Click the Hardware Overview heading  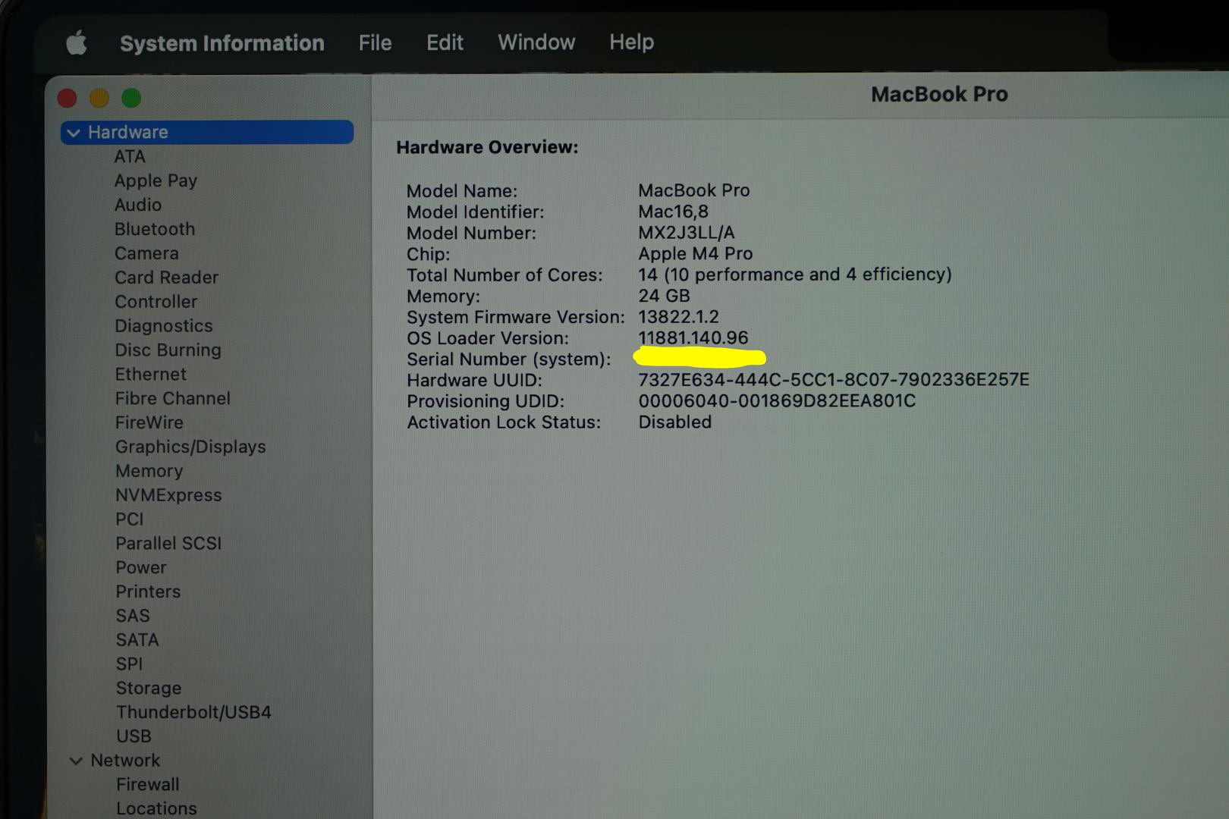click(x=487, y=147)
